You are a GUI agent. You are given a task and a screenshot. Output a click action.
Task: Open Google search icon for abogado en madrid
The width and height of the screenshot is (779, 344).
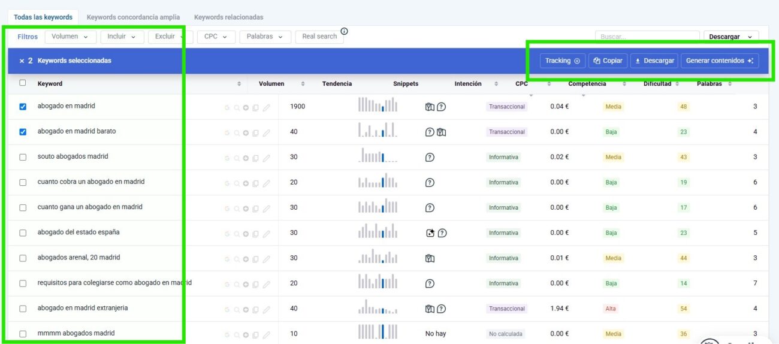[227, 108]
